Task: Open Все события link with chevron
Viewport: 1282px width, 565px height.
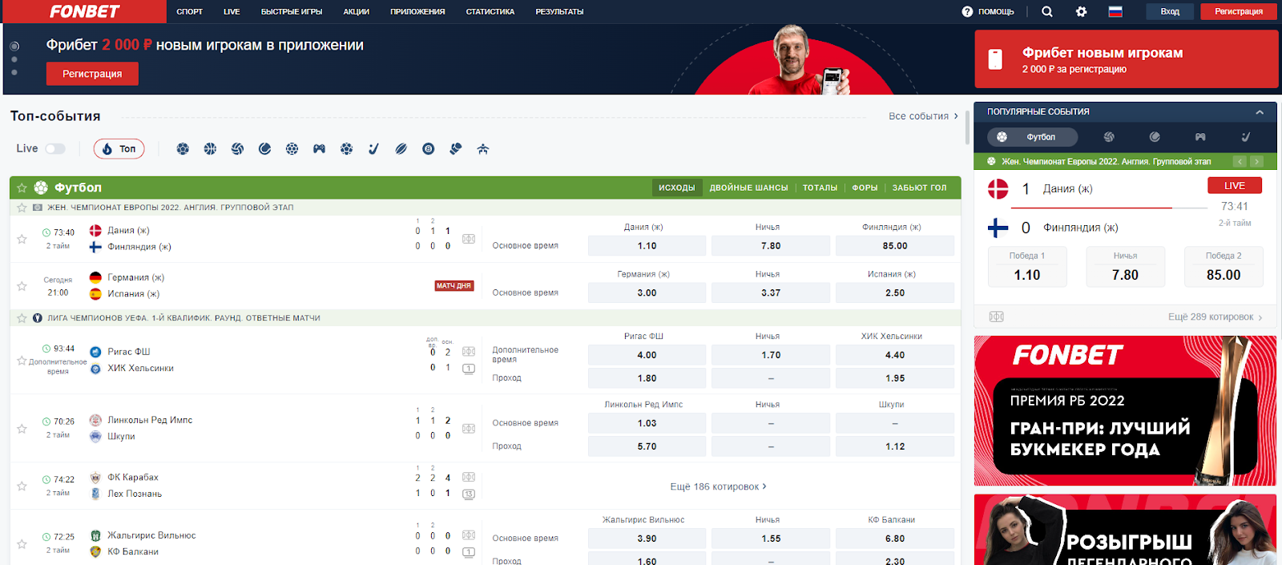Action: click(923, 116)
